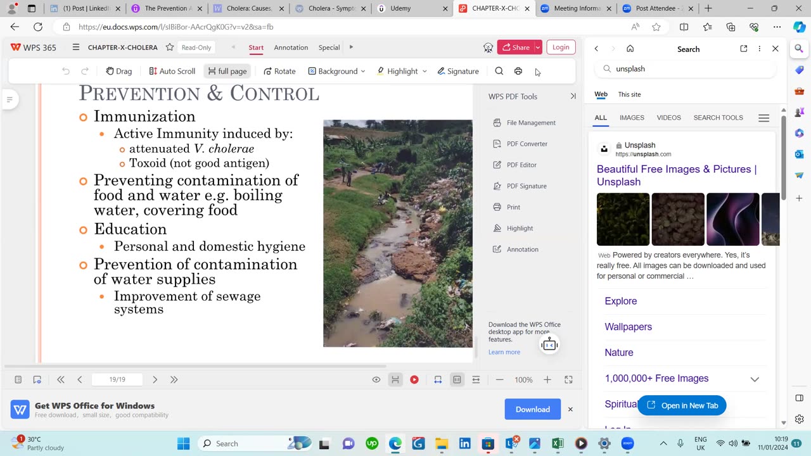
Task: Enter fullscreen mode icon
Action: point(568,379)
